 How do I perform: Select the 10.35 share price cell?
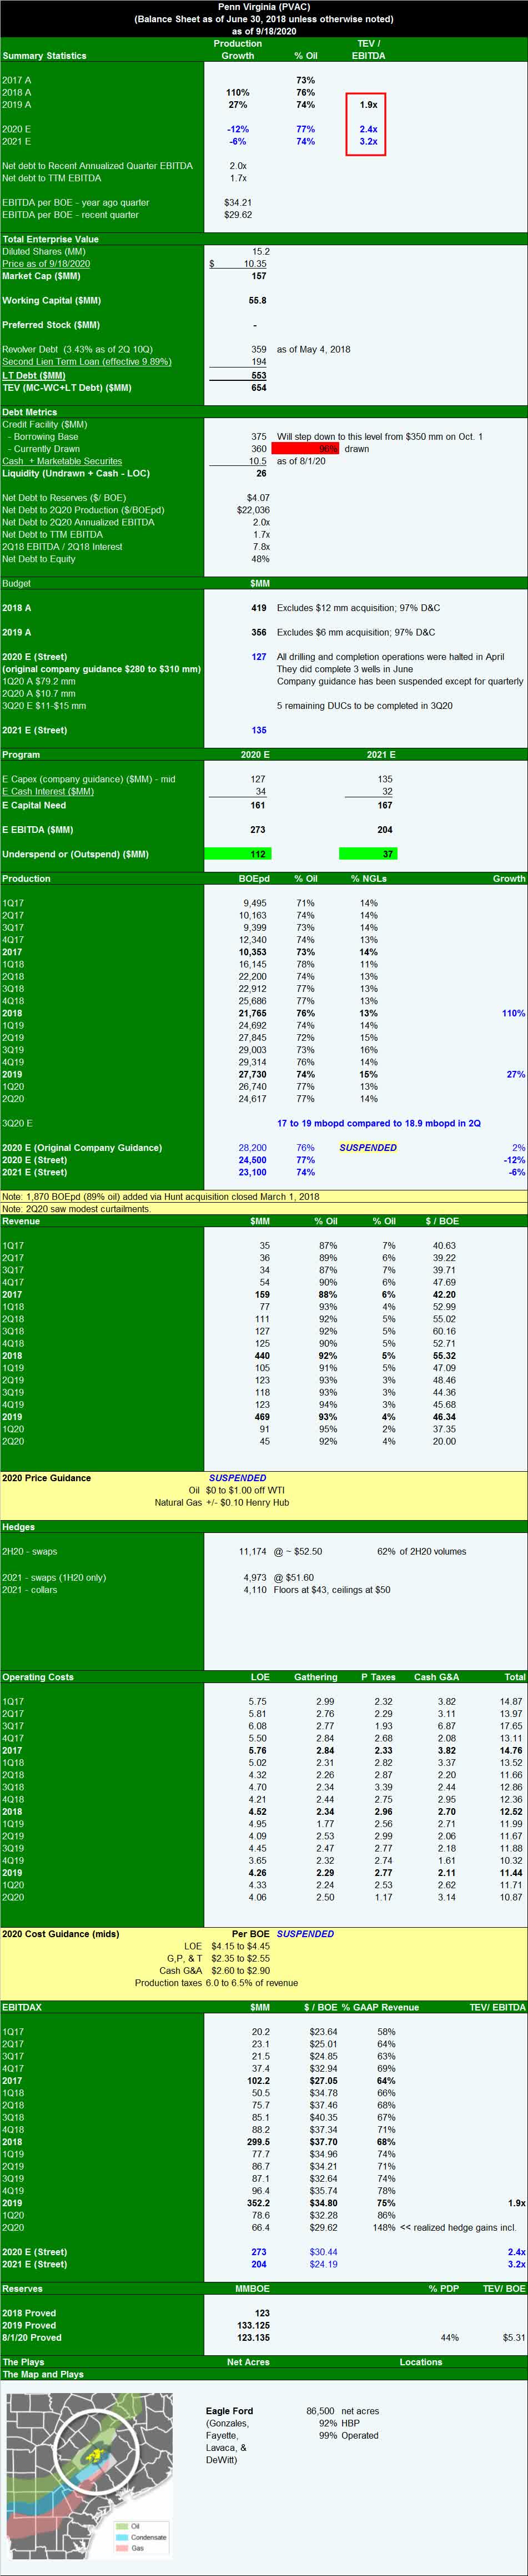pyautogui.click(x=254, y=263)
